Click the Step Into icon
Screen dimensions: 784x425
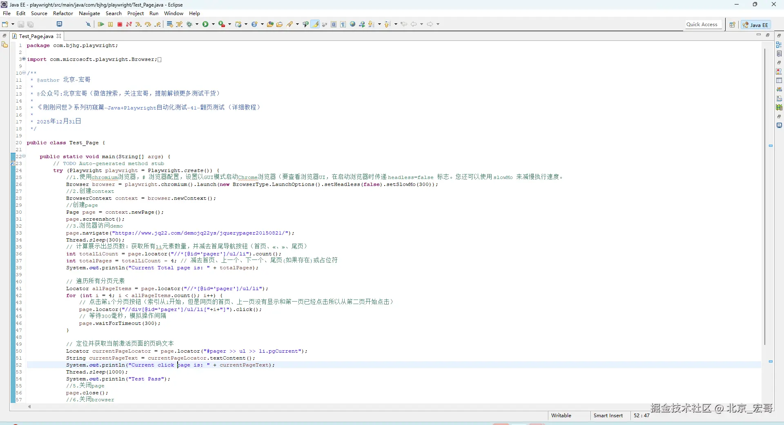point(138,25)
